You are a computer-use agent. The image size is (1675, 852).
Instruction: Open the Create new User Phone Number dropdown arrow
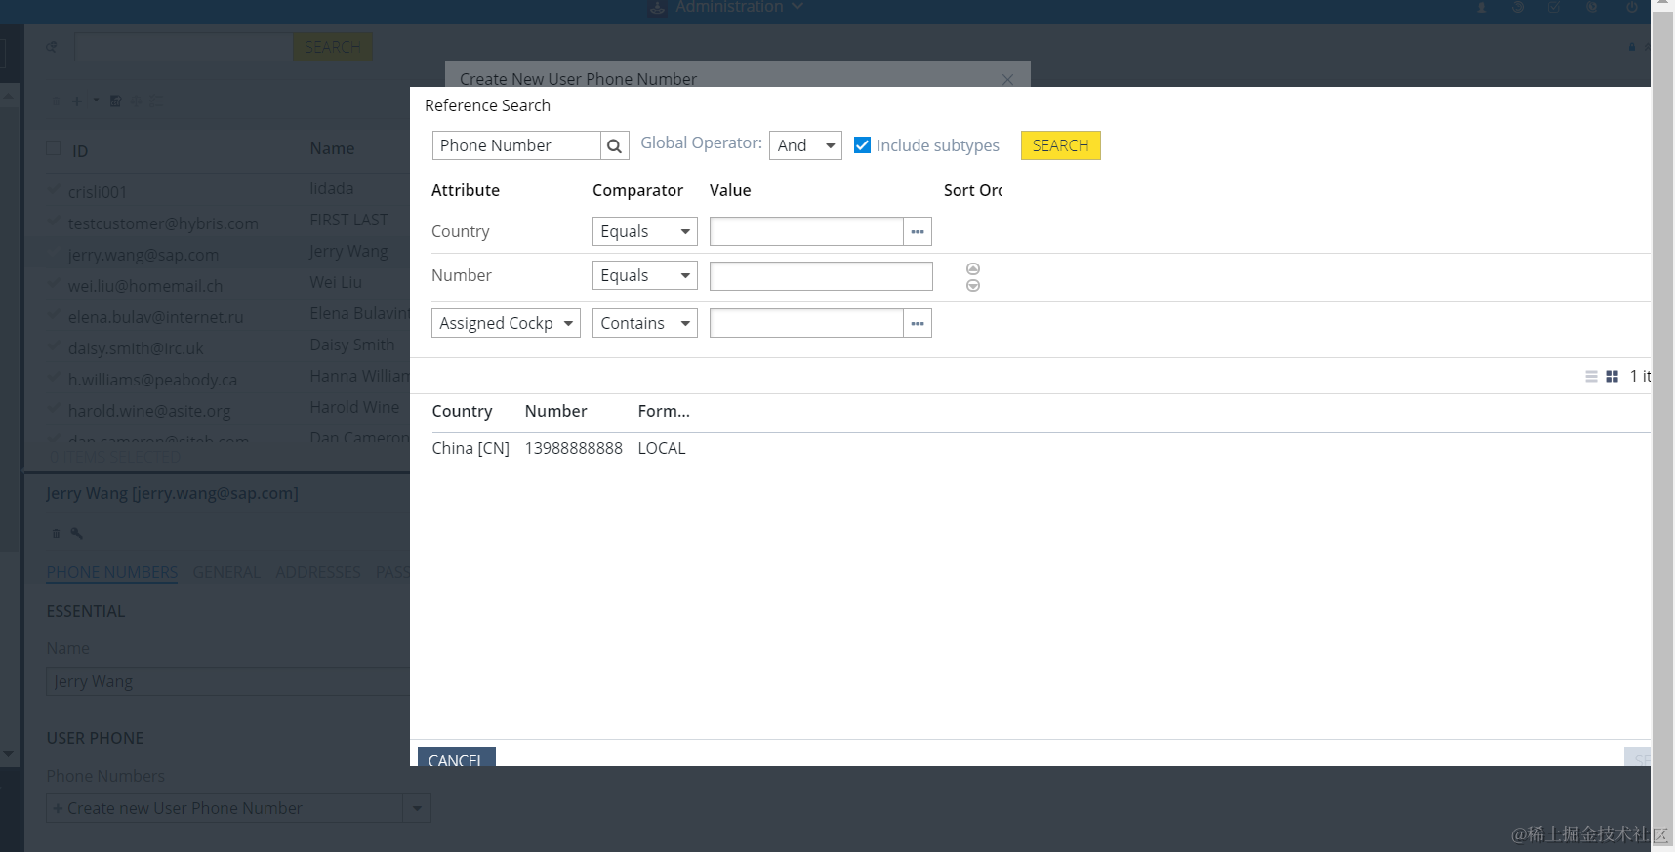(x=417, y=808)
